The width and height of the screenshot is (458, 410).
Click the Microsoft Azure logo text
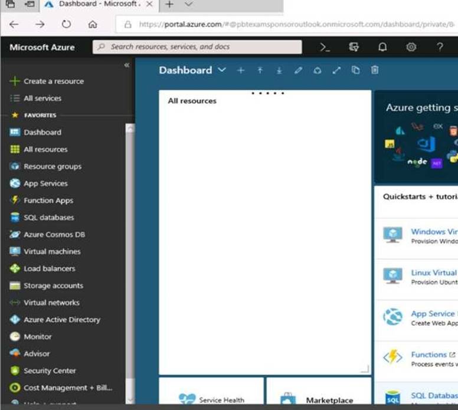pos(42,47)
